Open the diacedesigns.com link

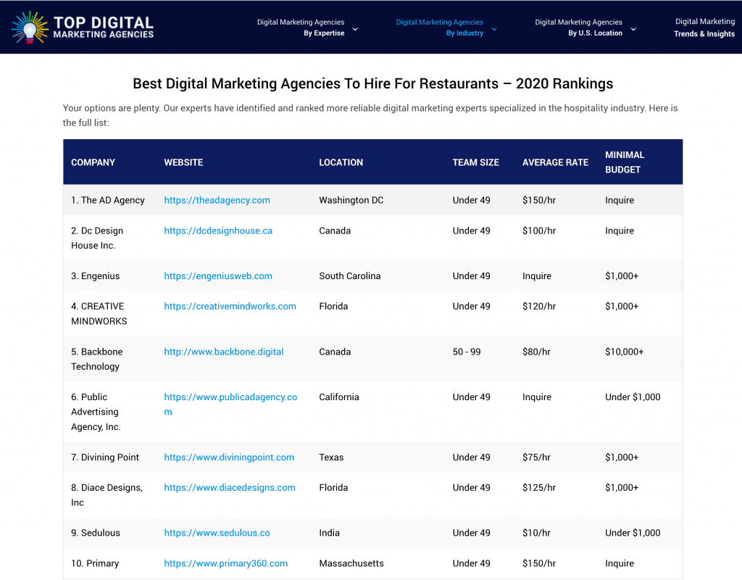[x=230, y=488]
